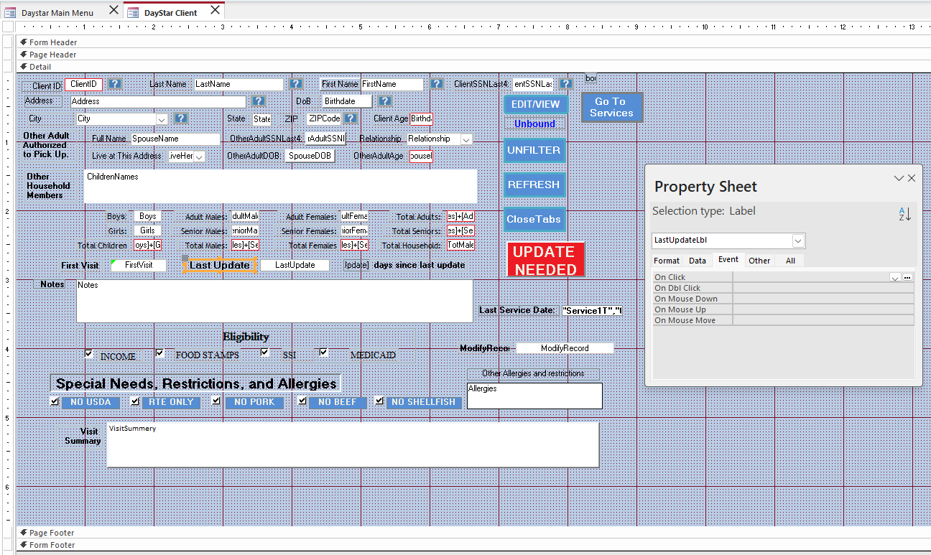931x555 pixels.
Task: Close the Daystar Main Menu tab
Action: [114, 10]
